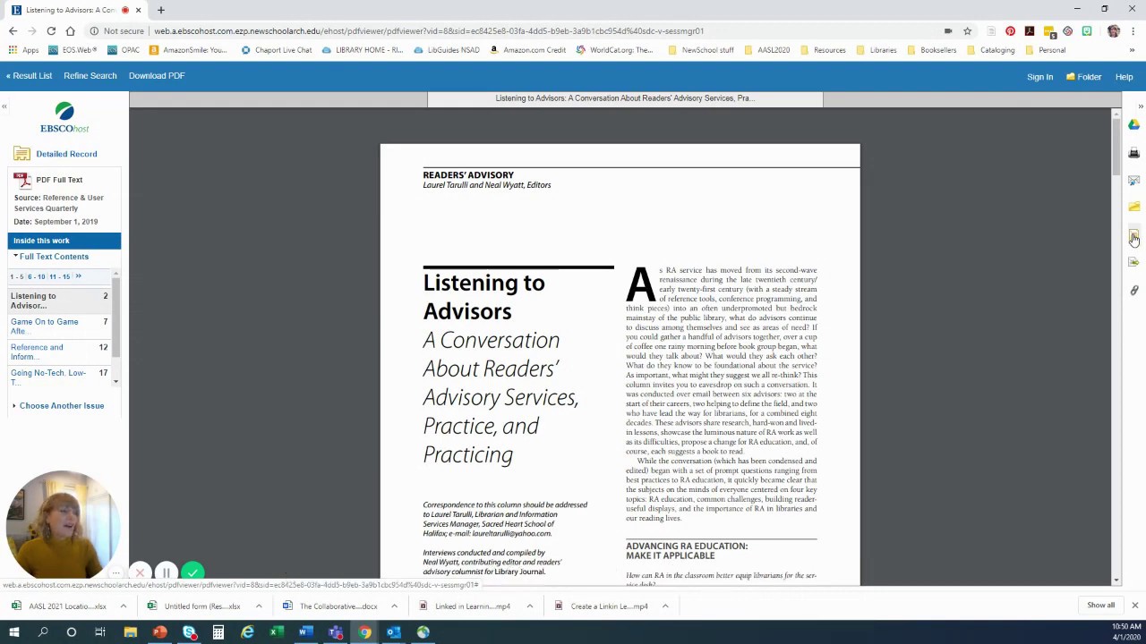This screenshot has width=1146, height=644.
Task: Open the Chaport Live Chat bookmark
Action: pos(277,50)
